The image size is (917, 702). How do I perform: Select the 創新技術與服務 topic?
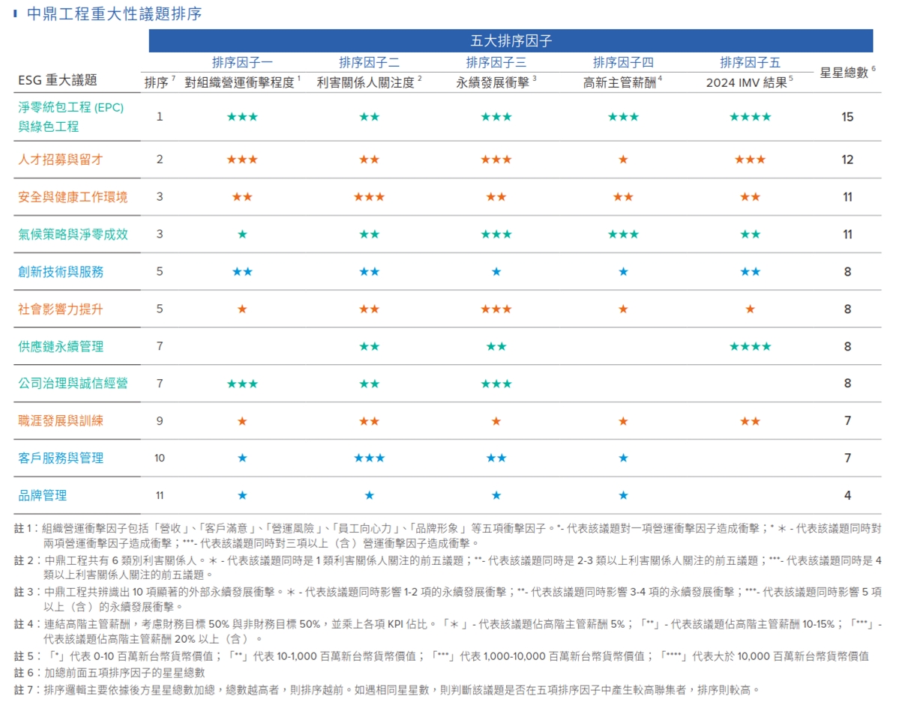tap(61, 271)
